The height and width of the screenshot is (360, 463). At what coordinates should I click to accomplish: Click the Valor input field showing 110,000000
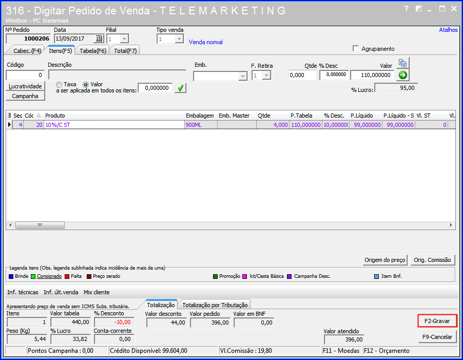click(x=372, y=75)
